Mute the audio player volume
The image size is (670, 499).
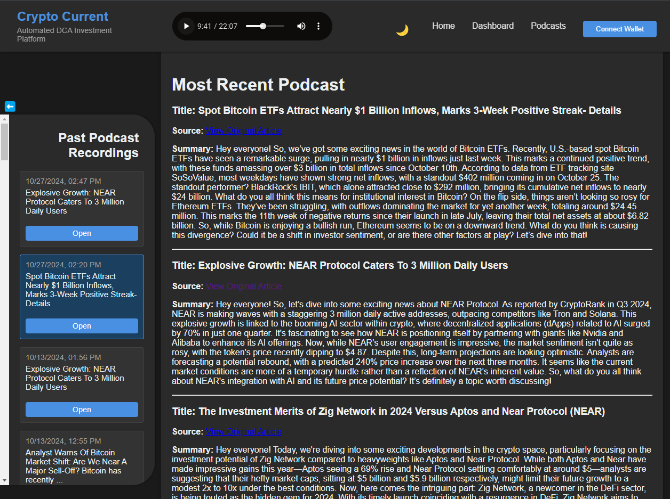click(301, 26)
